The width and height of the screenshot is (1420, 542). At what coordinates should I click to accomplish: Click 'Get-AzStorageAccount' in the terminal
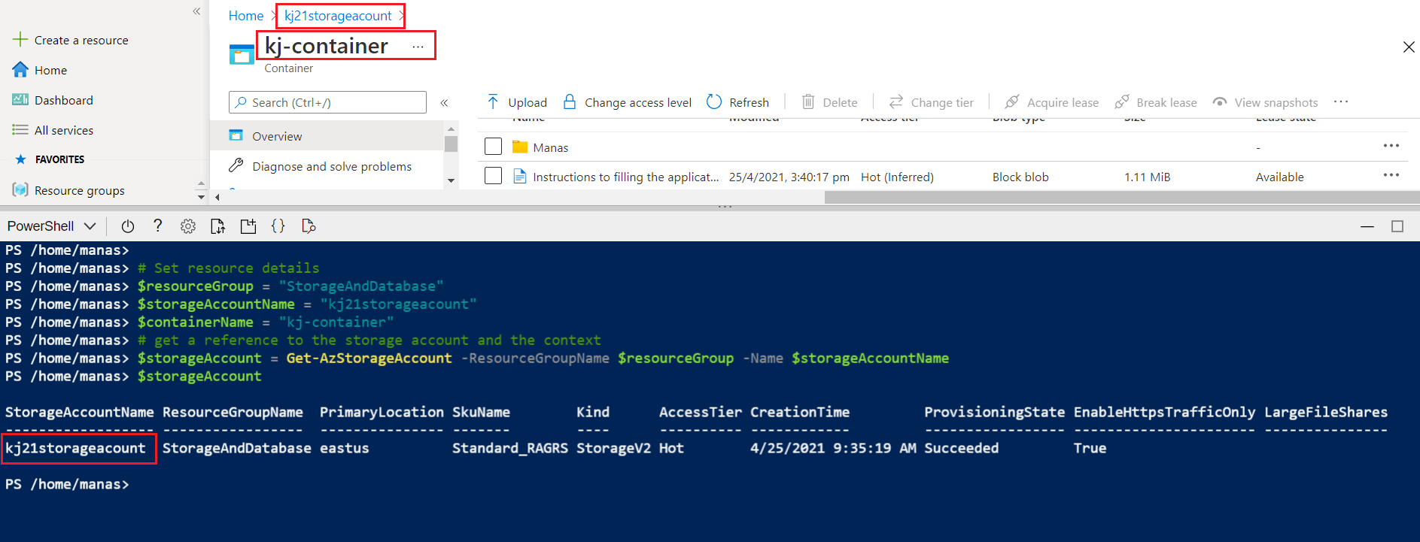369,358
